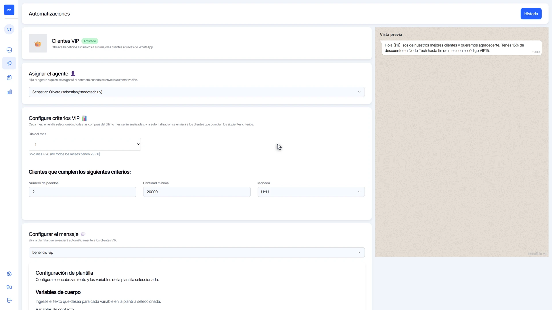This screenshot has width=552, height=310.
Task: Open the Día del mes dropdown
Action: click(x=85, y=144)
